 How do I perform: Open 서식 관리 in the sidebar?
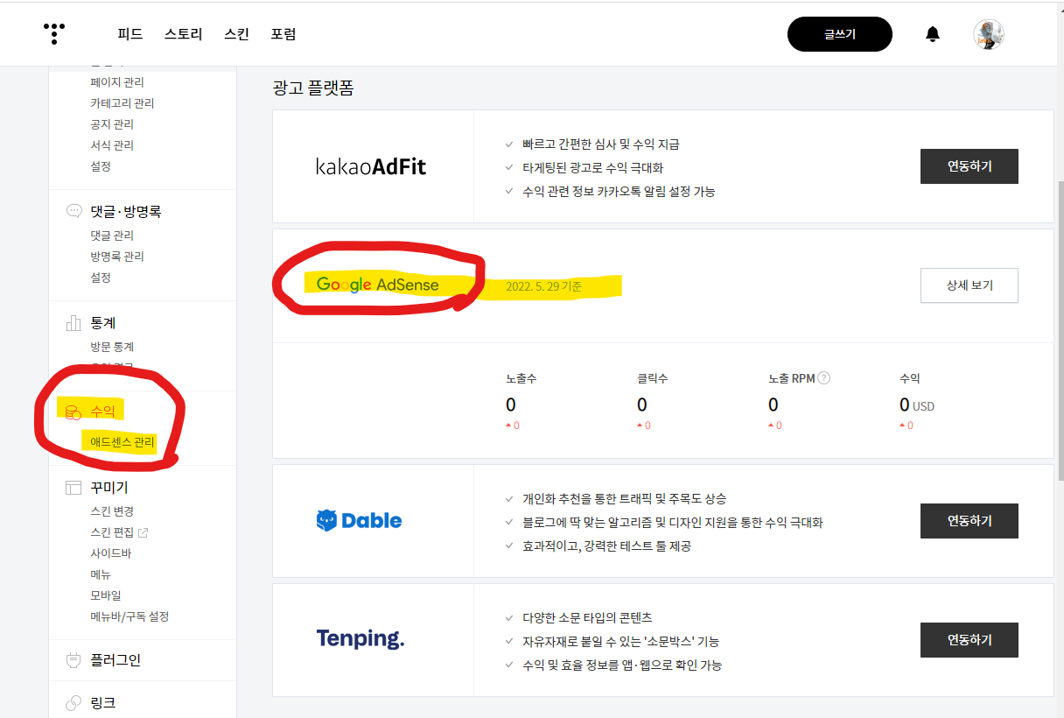coord(112,145)
